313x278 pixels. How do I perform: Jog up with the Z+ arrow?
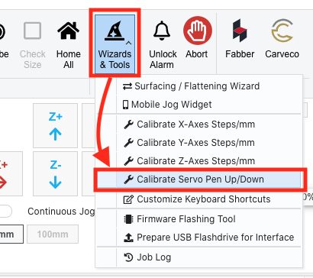55,125
